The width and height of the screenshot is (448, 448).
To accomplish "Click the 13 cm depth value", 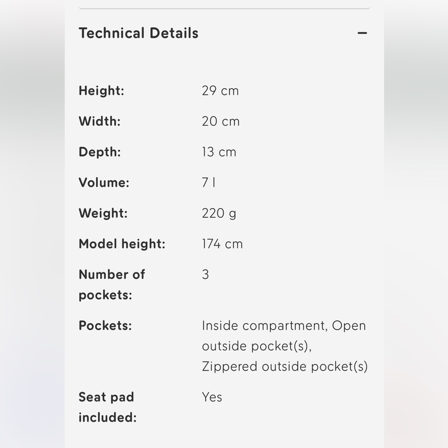I will tap(219, 152).
